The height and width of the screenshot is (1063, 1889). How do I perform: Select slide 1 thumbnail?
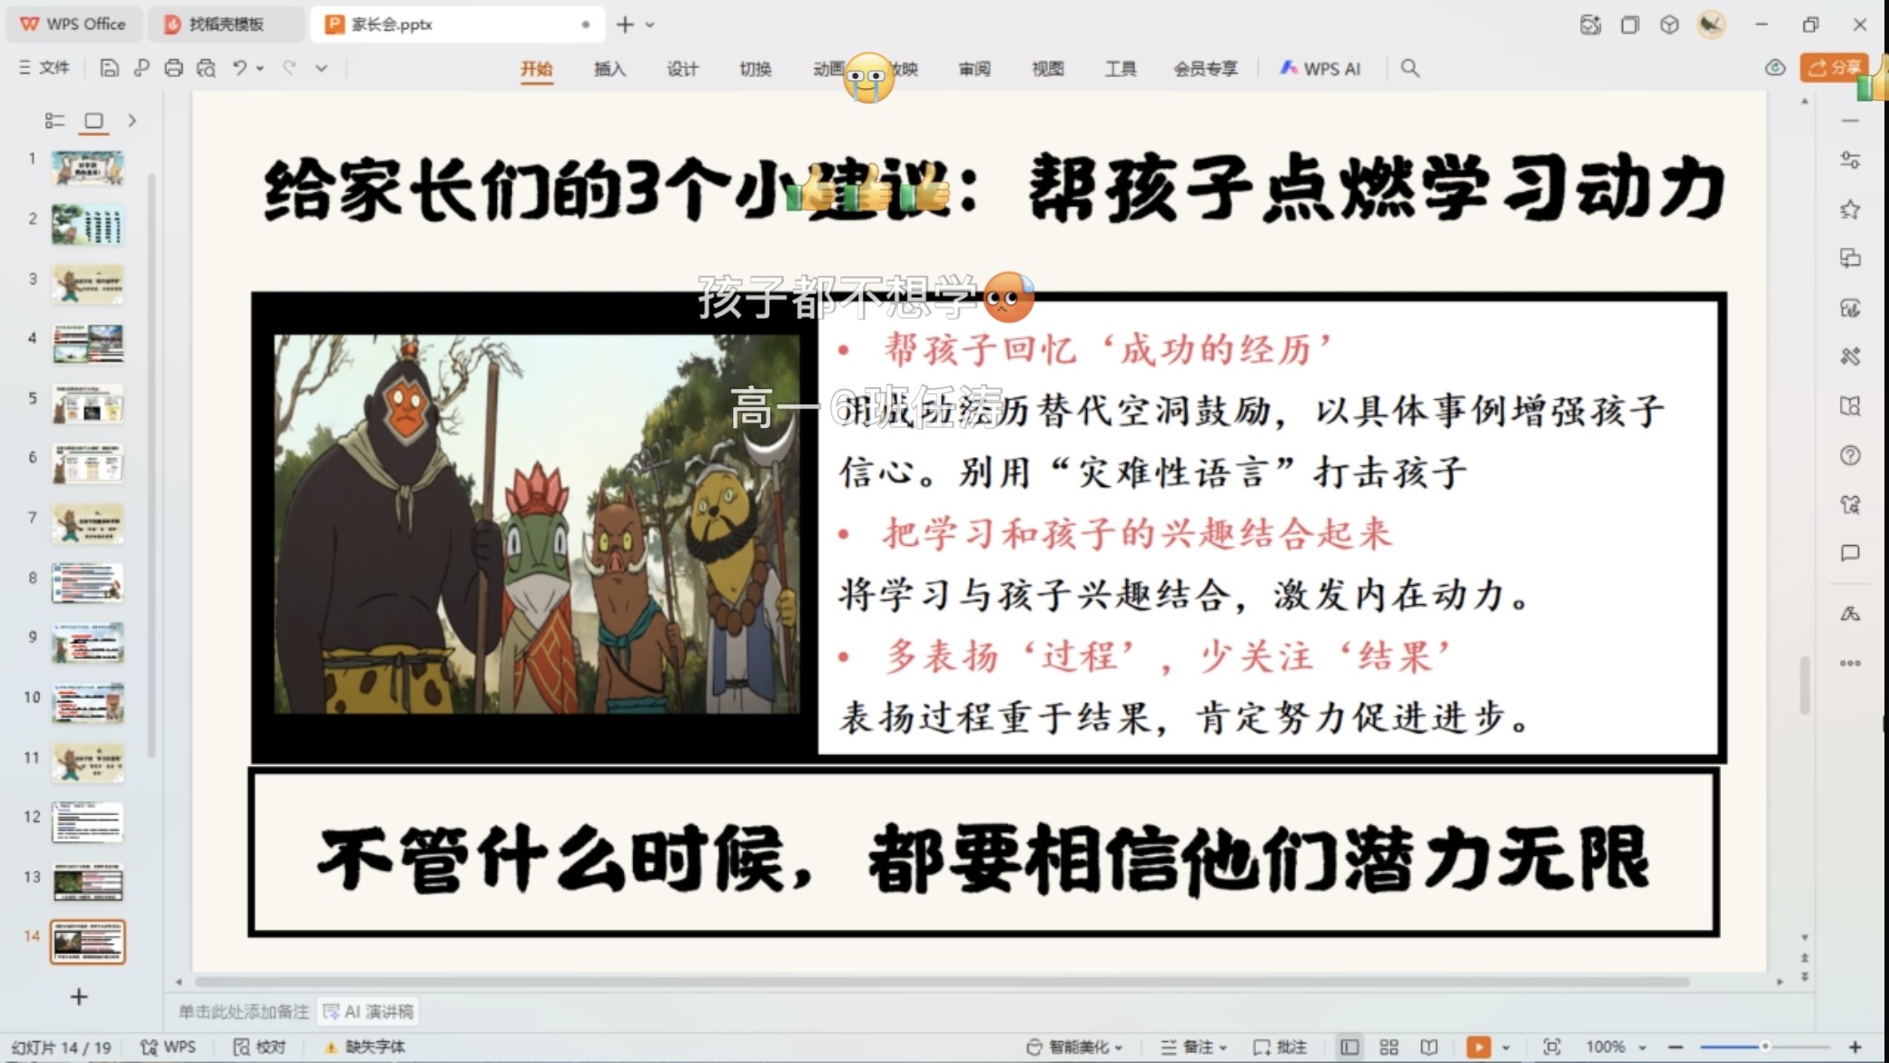88,167
